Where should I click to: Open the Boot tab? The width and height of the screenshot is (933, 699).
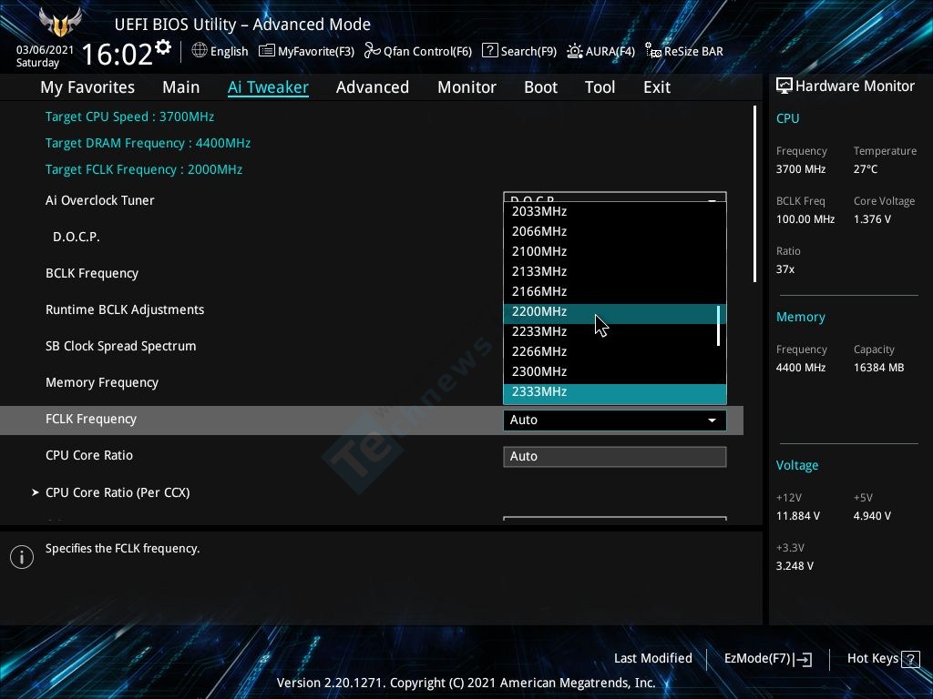[540, 87]
